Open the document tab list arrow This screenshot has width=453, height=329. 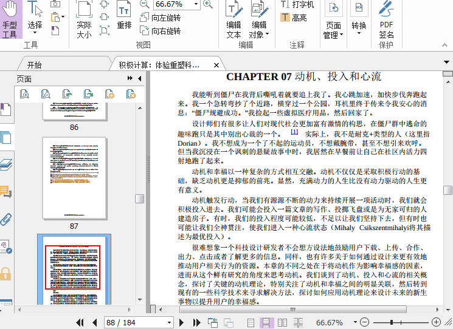[x=447, y=63]
